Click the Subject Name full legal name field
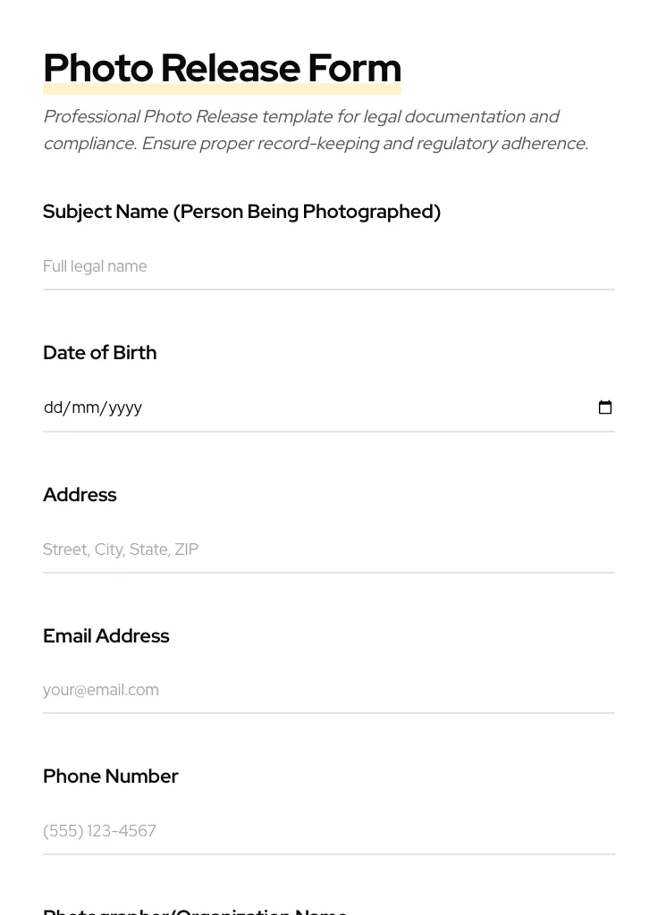The width and height of the screenshot is (658, 915). point(328,266)
